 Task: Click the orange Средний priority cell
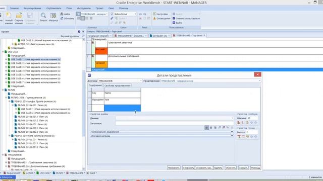(x=101, y=64)
